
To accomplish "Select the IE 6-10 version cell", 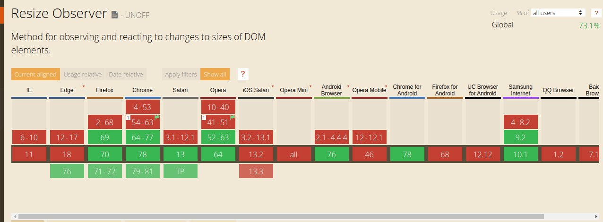I will point(29,138).
